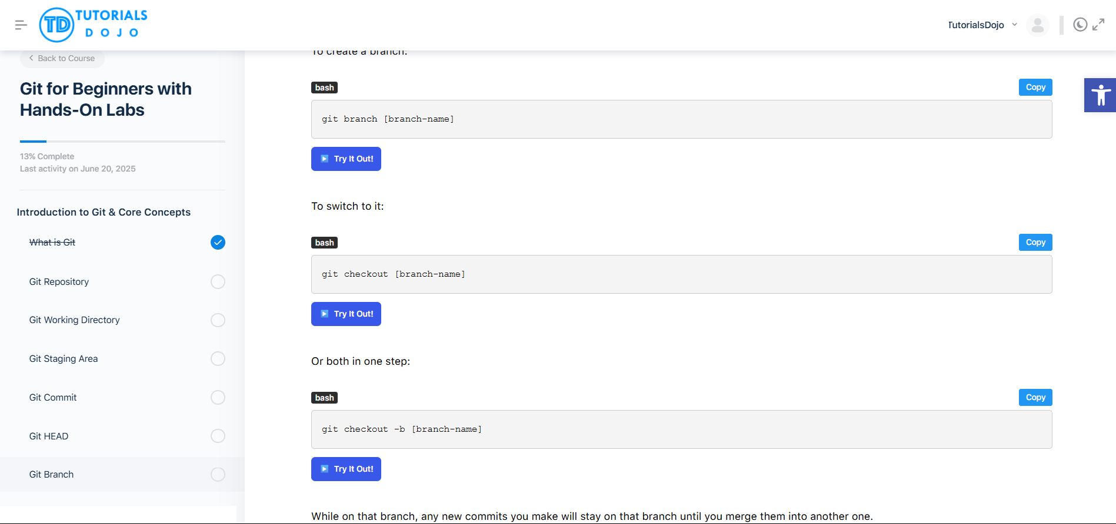Viewport: 1116px width, 524px height.
Task: Toggle completion circle for Git Staging Area
Action: [218, 359]
